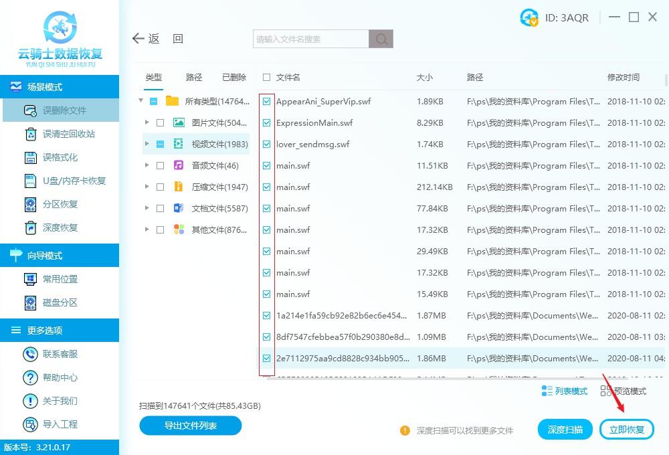Start a 深度扫描 deep scan

[x=565, y=430]
